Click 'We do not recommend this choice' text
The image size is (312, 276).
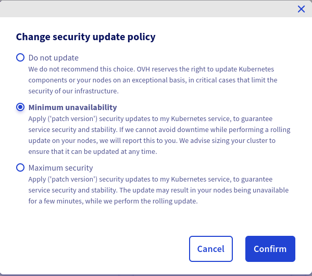coord(82,69)
